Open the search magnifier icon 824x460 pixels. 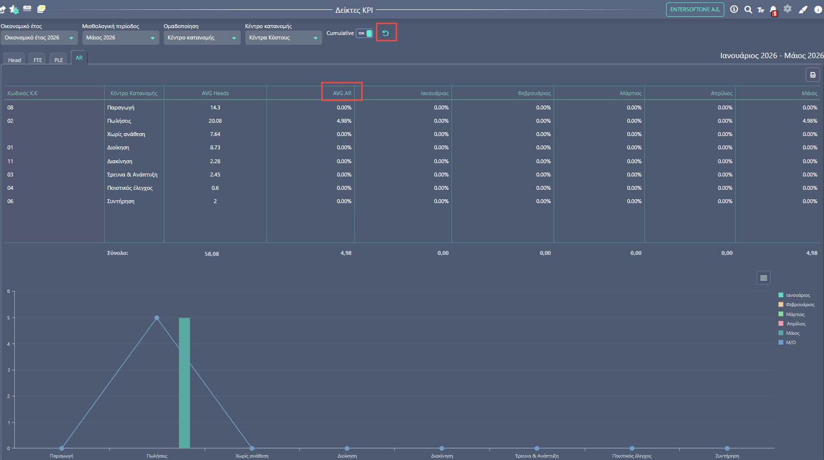tap(748, 9)
